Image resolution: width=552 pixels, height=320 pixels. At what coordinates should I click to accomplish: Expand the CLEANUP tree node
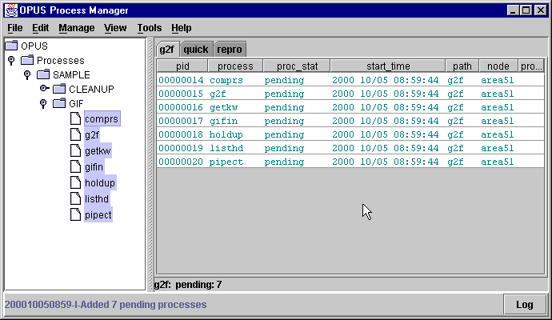click(44, 88)
